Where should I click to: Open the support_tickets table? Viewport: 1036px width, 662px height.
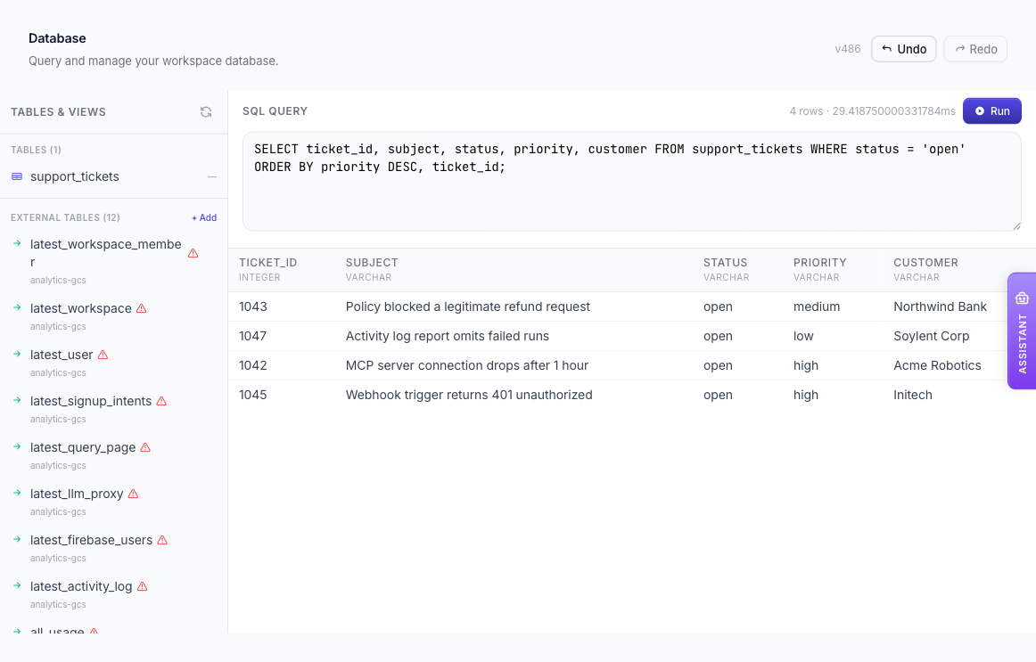pyautogui.click(x=75, y=177)
